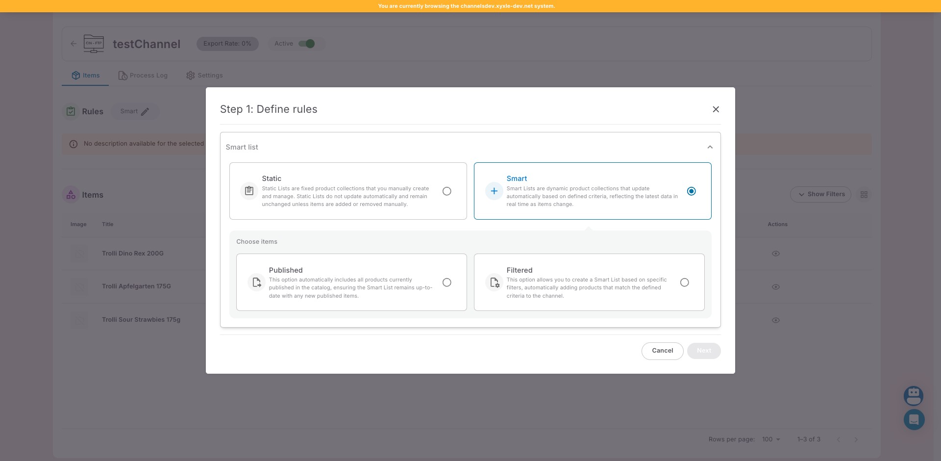Click the Settings gear icon
Viewport: 941px width, 461px height.
pos(191,75)
